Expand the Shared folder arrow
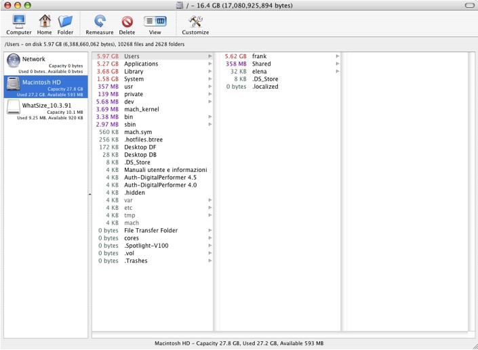The height and width of the screenshot is (350, 478). point(338,64)
